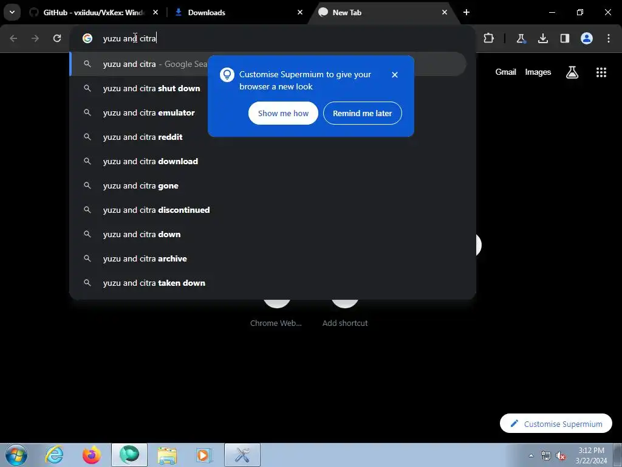Switch to the Downloads tab

pos(239,13)
